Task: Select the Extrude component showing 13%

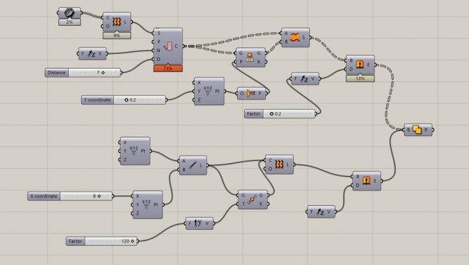Action: (x=360, y=65)
